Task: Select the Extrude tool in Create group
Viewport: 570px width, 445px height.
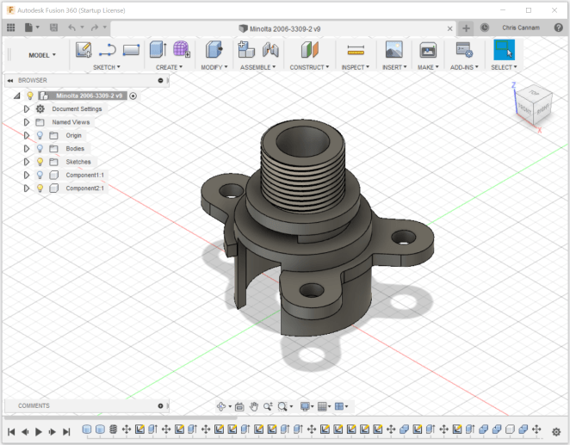Action: (x=158, y=50)
